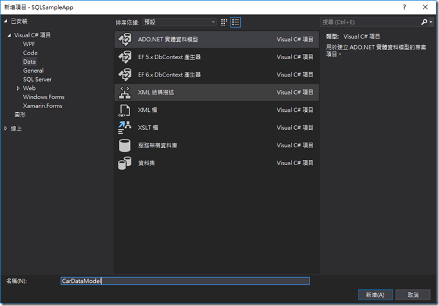Collapse the 已安裝 tree section
The height and width of the screenshot is (306, 439).
click(6, 21)
